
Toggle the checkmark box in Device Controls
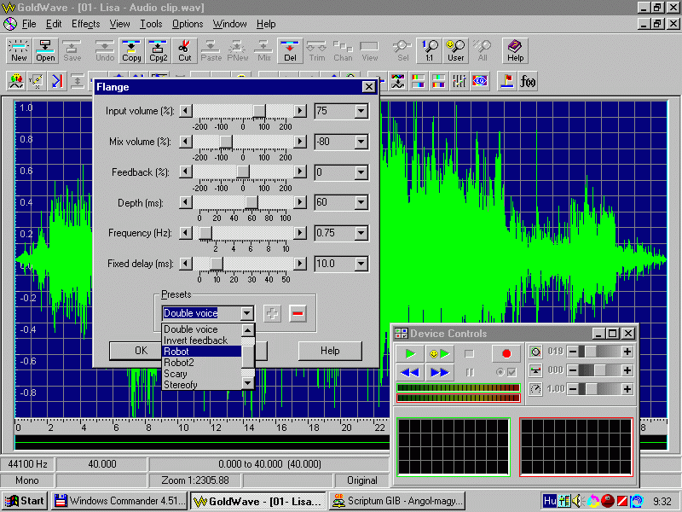[511, 372]
